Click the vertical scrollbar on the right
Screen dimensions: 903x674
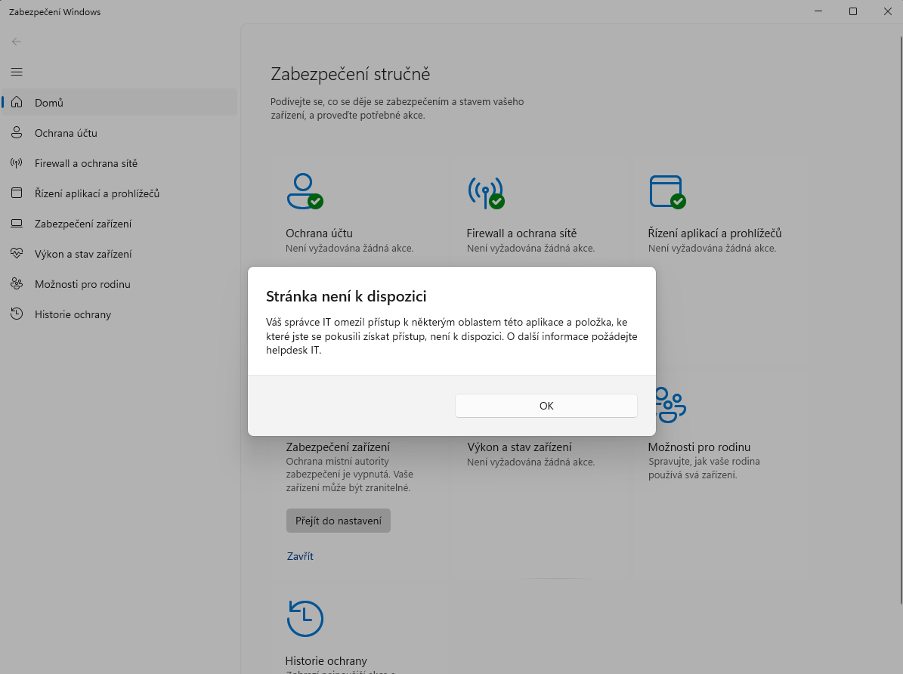(x=901, y=320)
